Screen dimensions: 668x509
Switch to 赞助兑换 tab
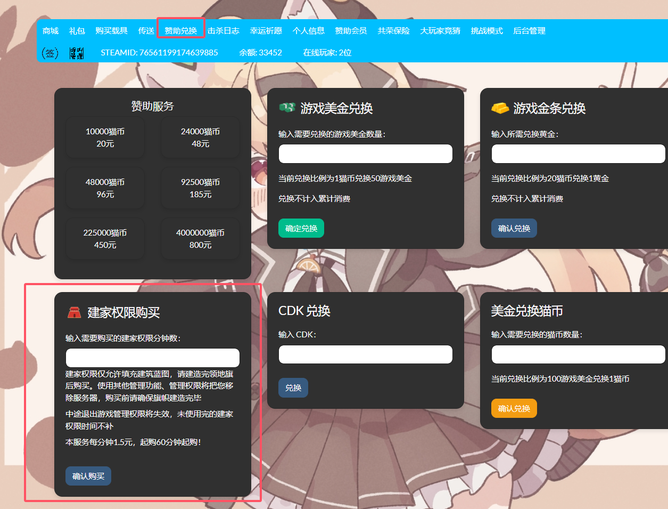(181, 31)
